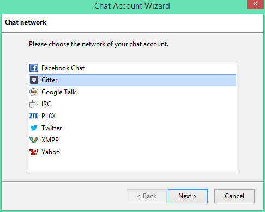Click the Facebook Chat logo icon
This screenshot has height=212, width=265.
[34, 68]
